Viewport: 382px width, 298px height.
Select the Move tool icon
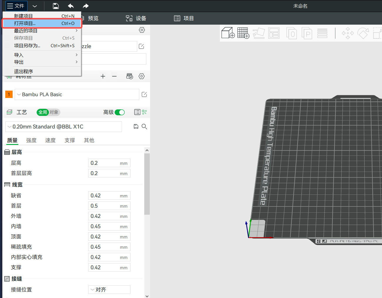coord(348,33)
